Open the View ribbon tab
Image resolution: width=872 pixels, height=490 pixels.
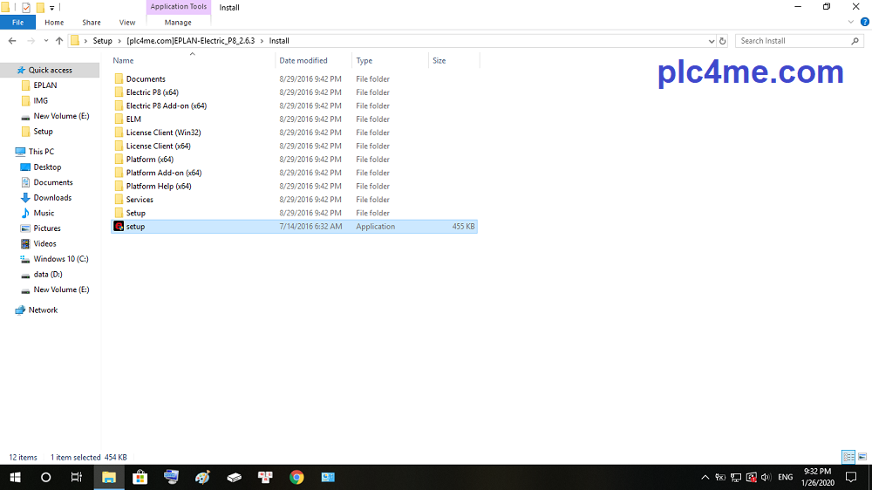tap(127, 23)
